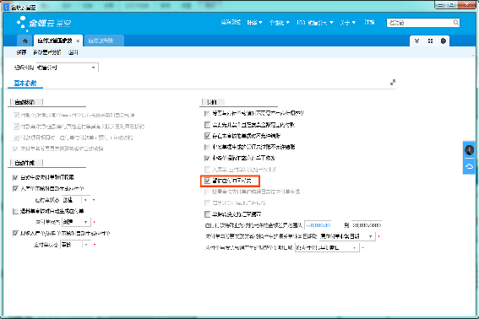Toggle fourth checkbox in right-hand section
This screenshot has height=319, width=479.
point(207,147)
